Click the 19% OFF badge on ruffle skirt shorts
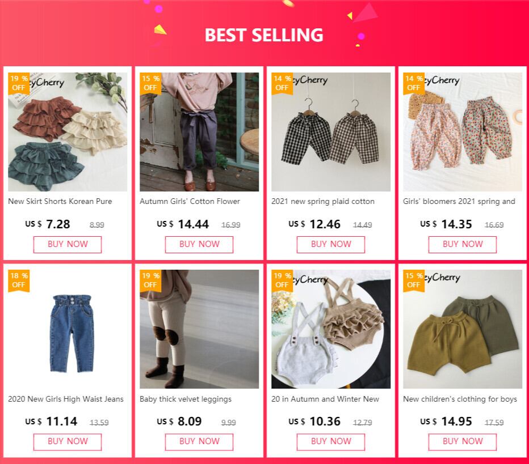529x464 pixels. pos(19,83)
